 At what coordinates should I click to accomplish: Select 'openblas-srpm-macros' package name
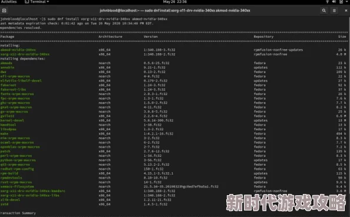pos(20,147)
